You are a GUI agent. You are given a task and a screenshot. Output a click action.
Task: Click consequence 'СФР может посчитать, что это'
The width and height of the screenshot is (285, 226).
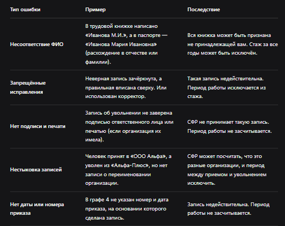coord(227,170)
